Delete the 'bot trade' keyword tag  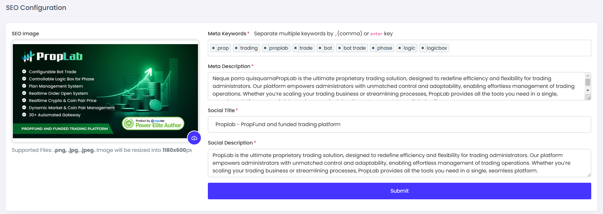(x=340, y=48)
